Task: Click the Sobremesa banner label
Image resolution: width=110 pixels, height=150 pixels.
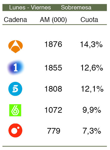Action: coord(76,8)
